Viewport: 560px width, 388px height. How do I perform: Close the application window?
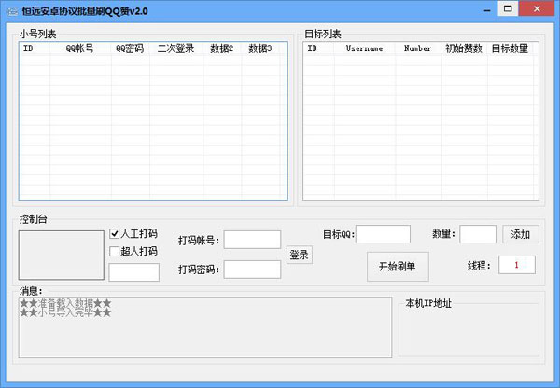tap(537, 8)
